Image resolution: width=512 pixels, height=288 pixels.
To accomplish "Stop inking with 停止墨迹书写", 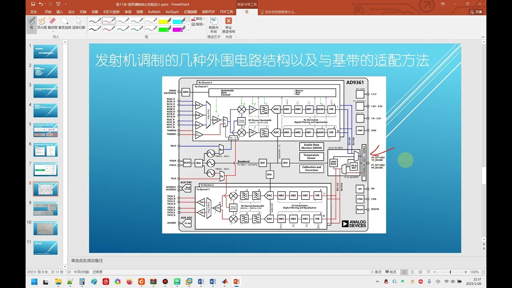I will click(228, 25).
